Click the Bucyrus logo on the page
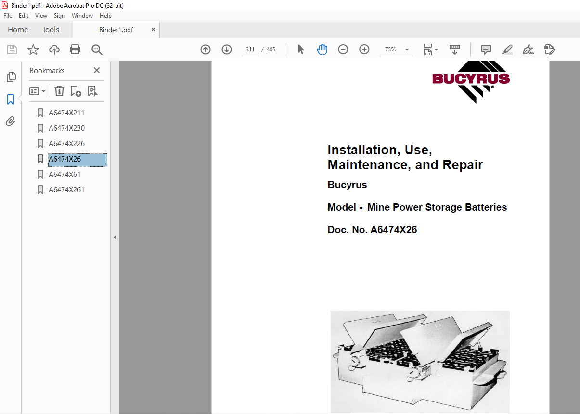This screenshot has width=580, height=414. point(471,82)
